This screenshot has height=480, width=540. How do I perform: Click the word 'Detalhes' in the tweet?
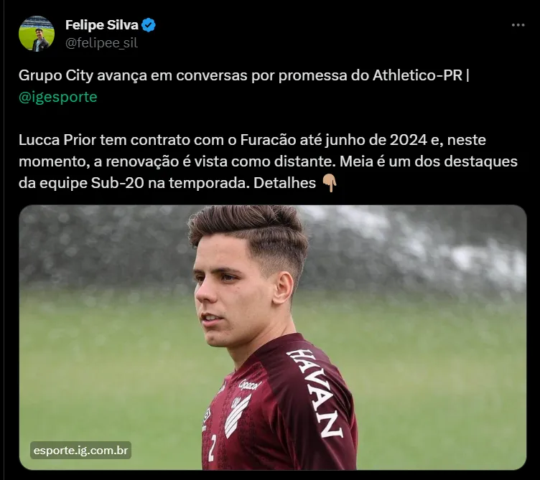pos(284,183)
